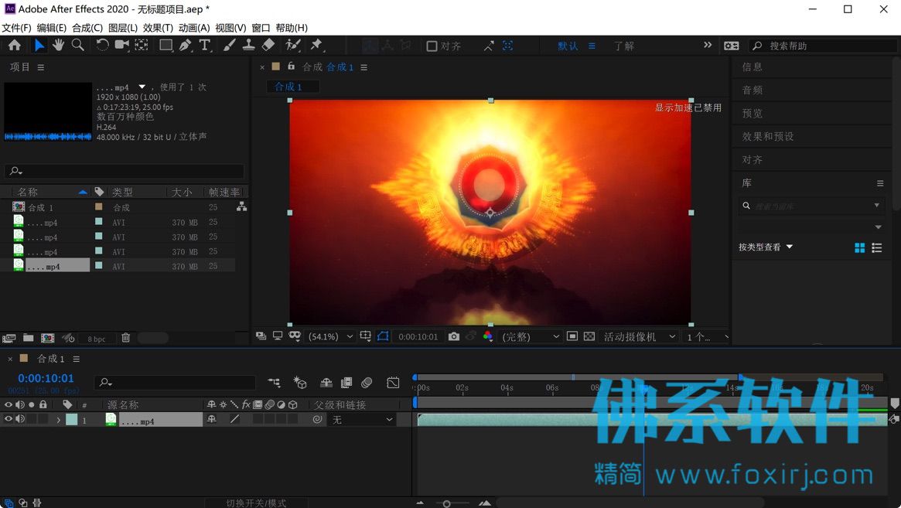Image resolution: width=901 pixels, height=508 pixels.
Task: Select the Puppet Pin tool
Action: [316, 46]
